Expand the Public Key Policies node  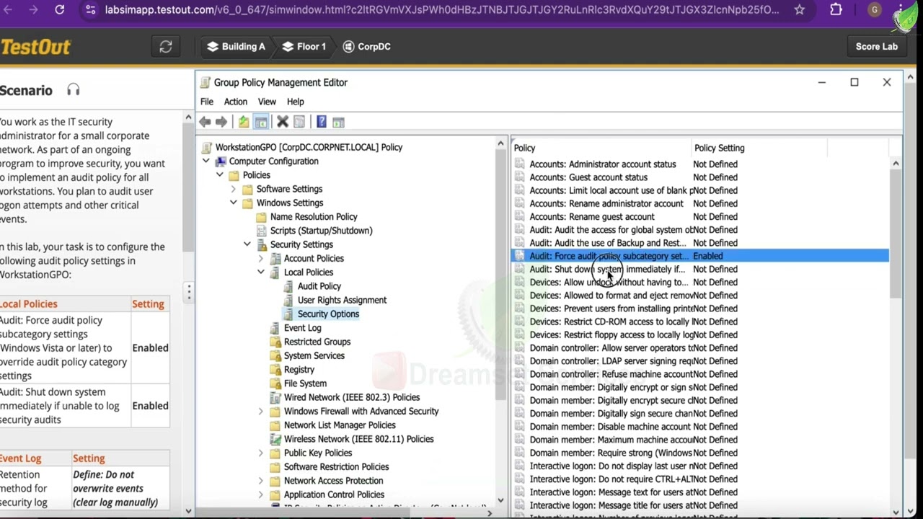(260, 453)
